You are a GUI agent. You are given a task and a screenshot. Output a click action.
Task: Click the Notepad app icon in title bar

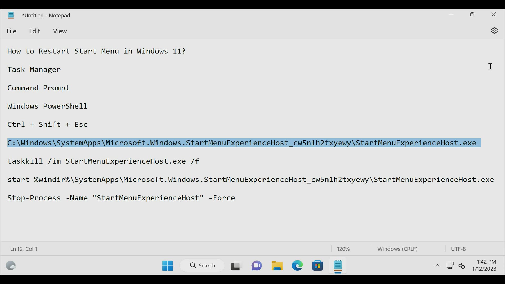(x=11, y=15)
